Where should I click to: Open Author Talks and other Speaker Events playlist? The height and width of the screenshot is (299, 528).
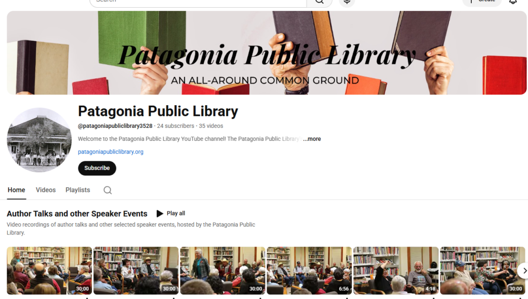point(77,213)
